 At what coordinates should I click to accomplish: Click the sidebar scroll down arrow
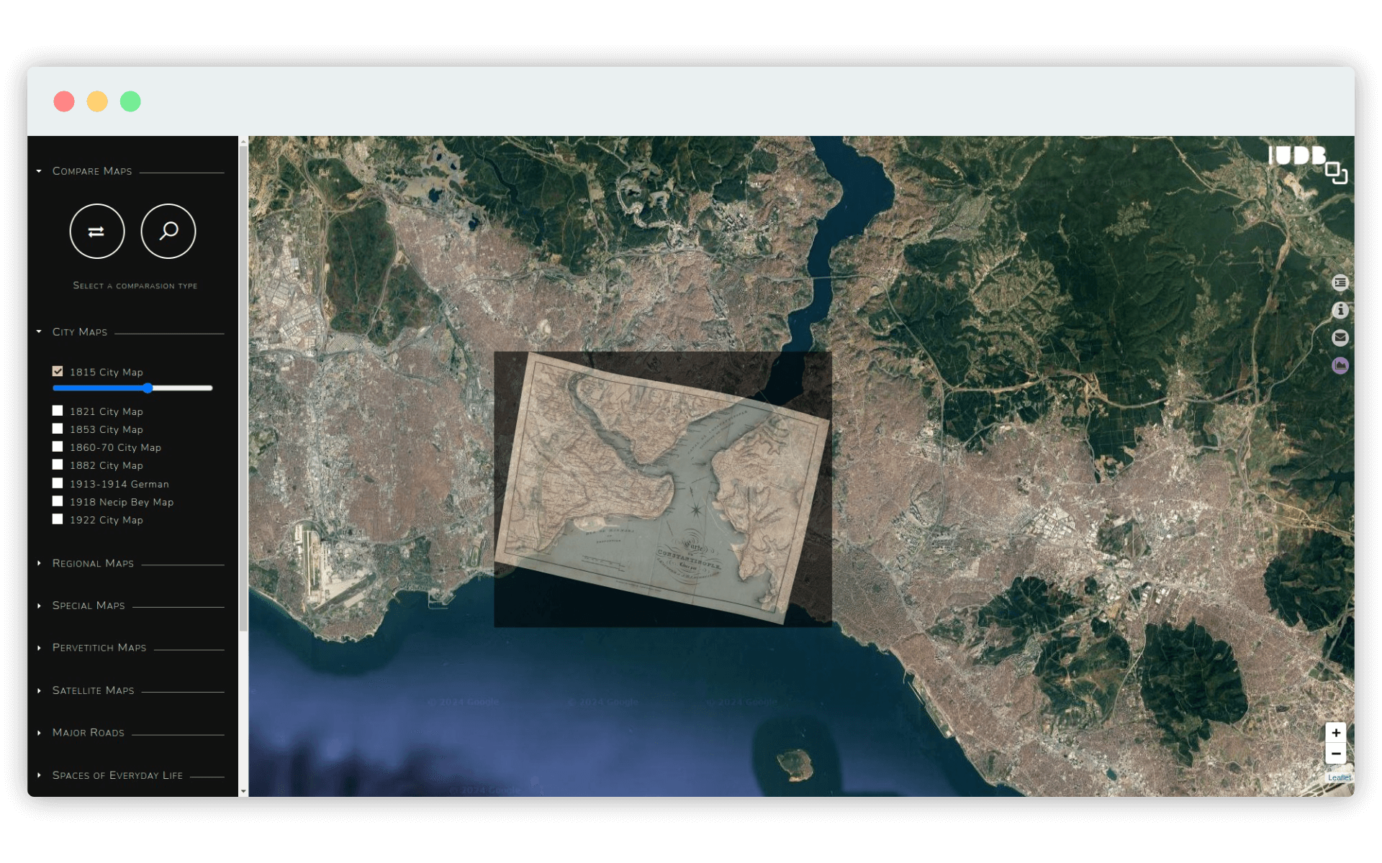(243, 791)
